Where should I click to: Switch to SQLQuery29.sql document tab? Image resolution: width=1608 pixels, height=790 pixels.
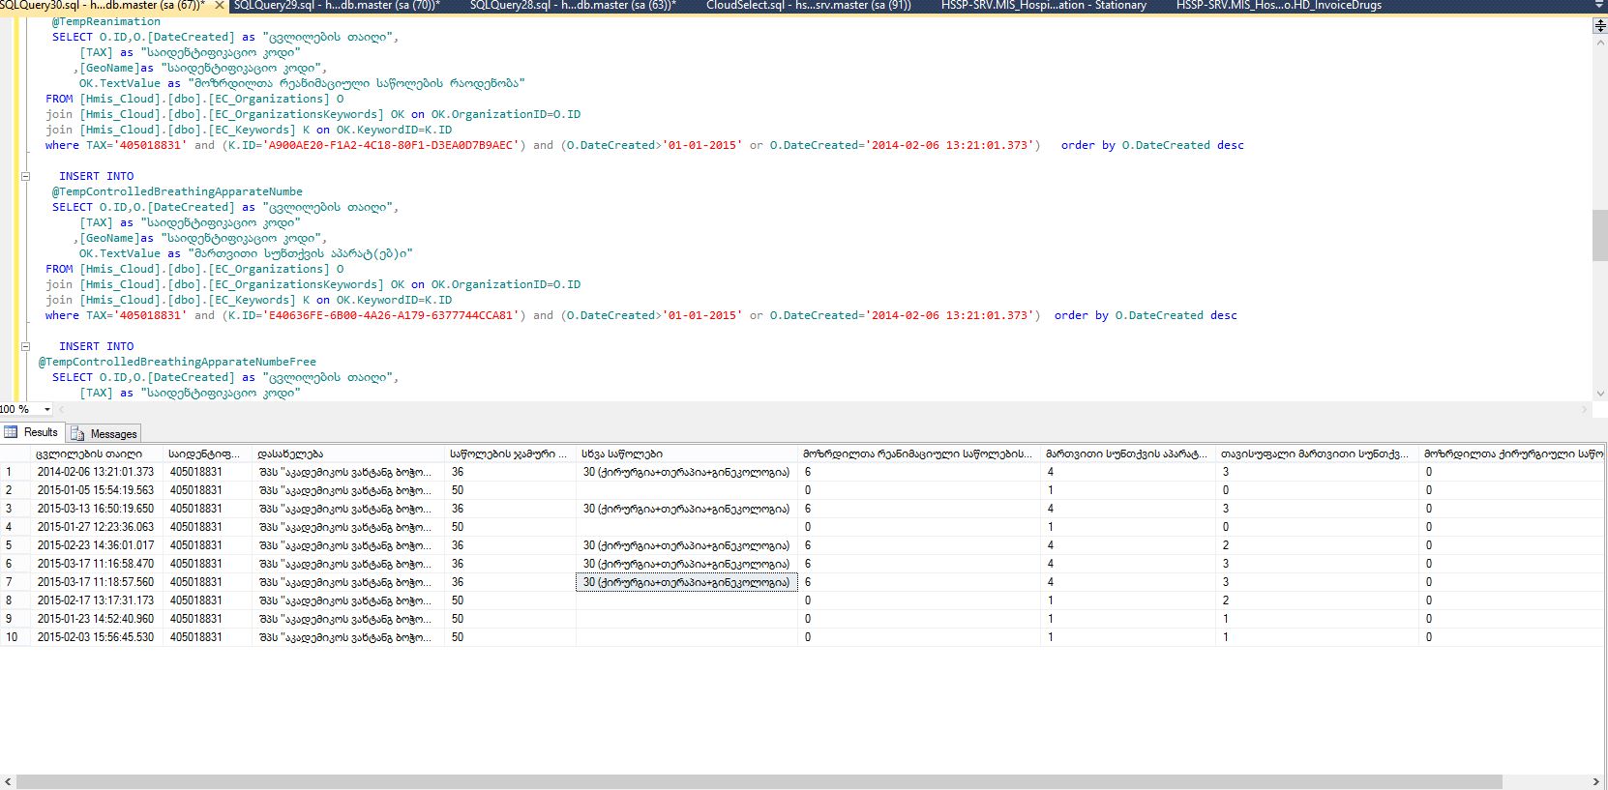336,6
